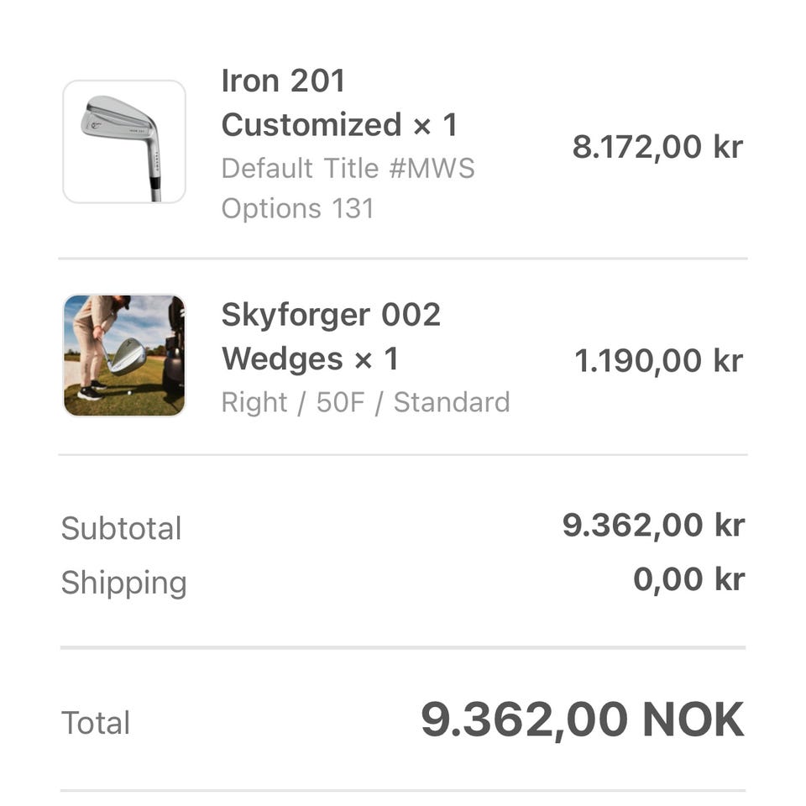Click the Iron 201 title text
The image size is (806, 806).
click(283, 81)
